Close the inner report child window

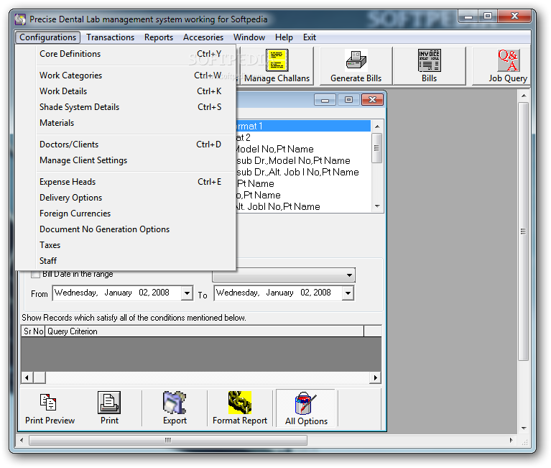(372, 100)
